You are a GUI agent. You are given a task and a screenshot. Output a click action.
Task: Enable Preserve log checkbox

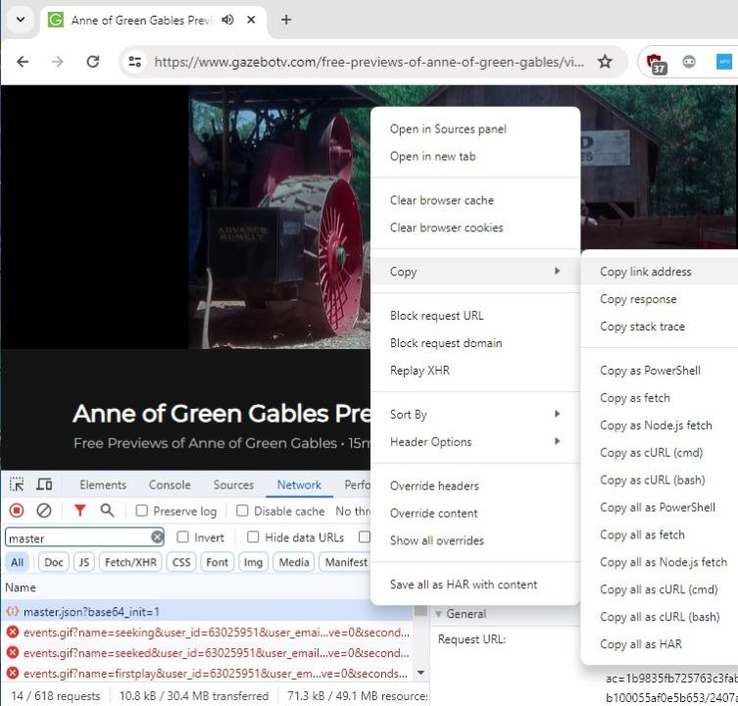(142, 511)
